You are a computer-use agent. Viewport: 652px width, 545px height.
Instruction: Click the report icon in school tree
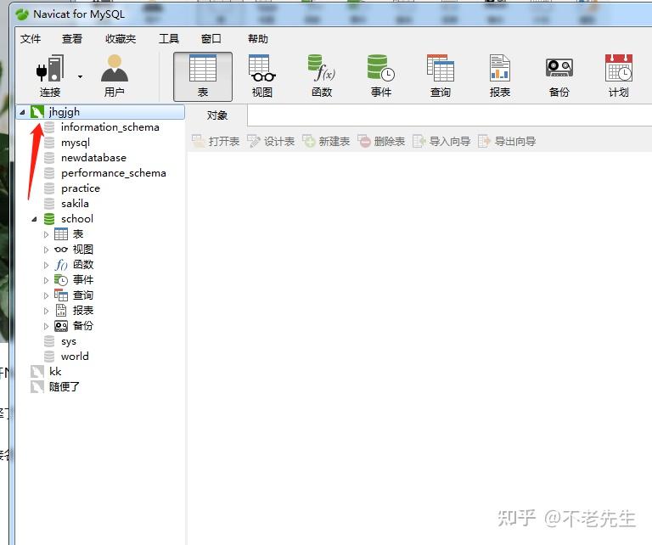[x=61, y=311]
